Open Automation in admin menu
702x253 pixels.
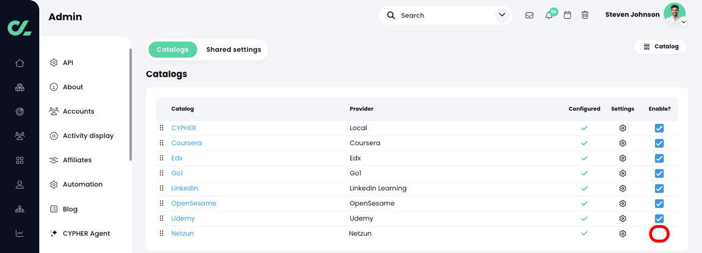click(82, 184)
